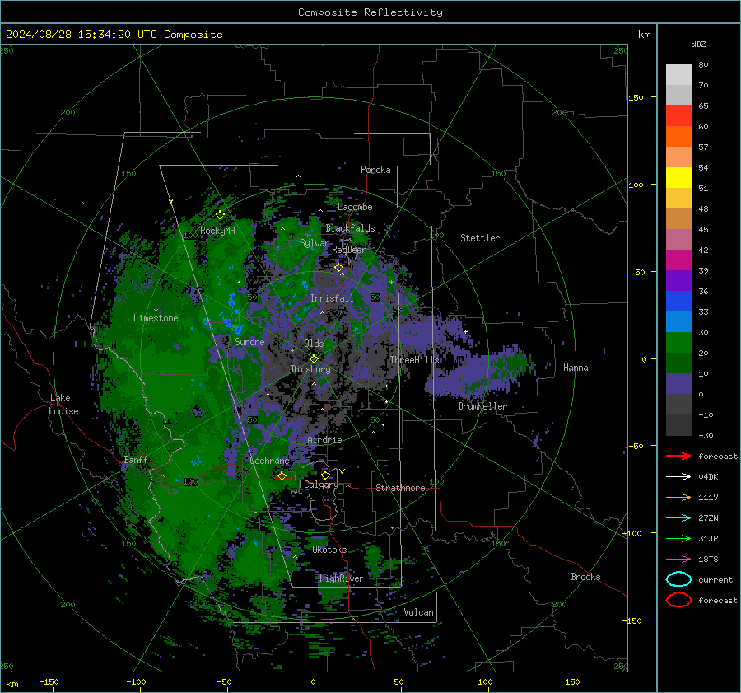Click the -30 value on the dBZ scale

pos(706,435)
